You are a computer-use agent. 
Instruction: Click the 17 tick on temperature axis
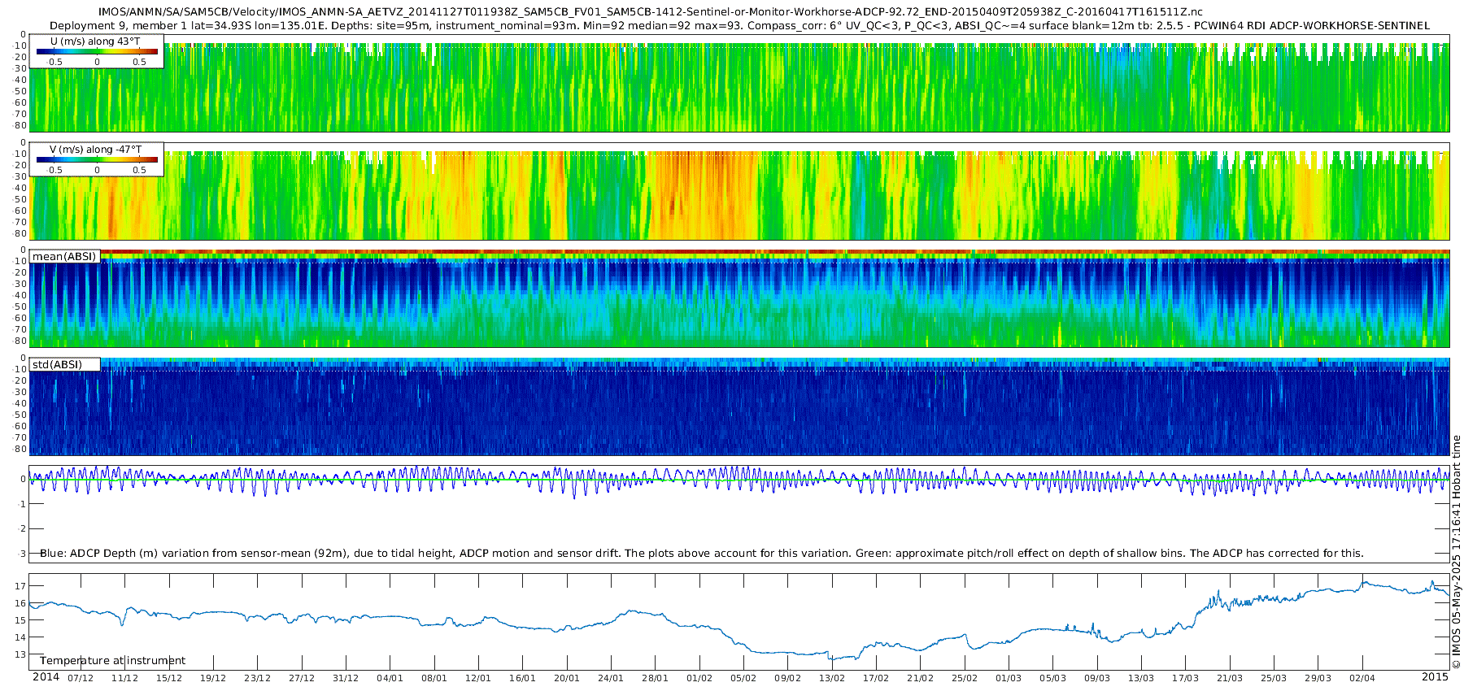pos(20,586)
